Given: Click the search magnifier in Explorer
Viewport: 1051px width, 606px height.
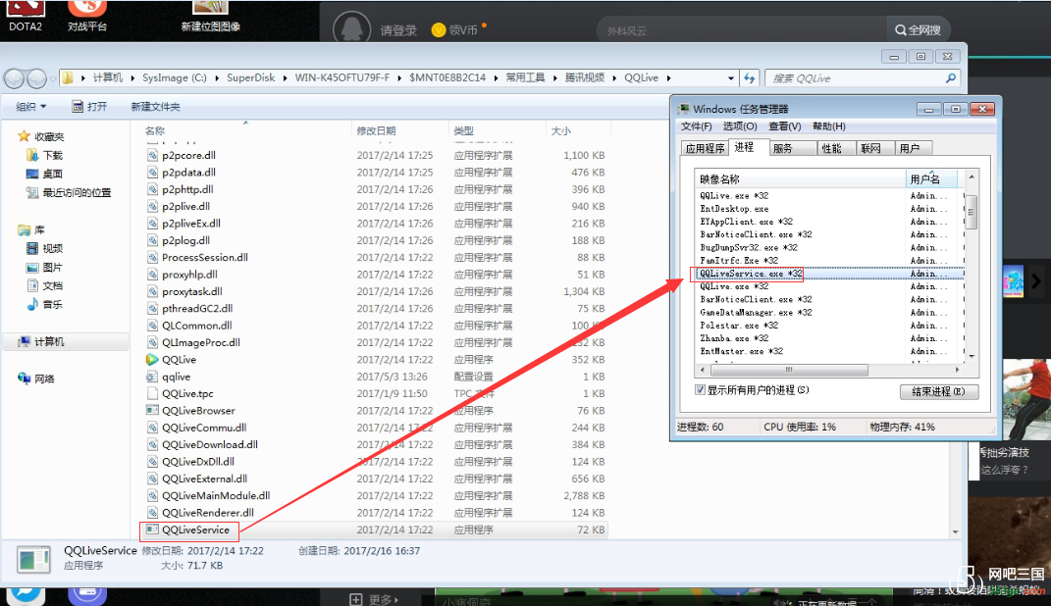Looking at the screenshot, I should (x=951, y=78).
